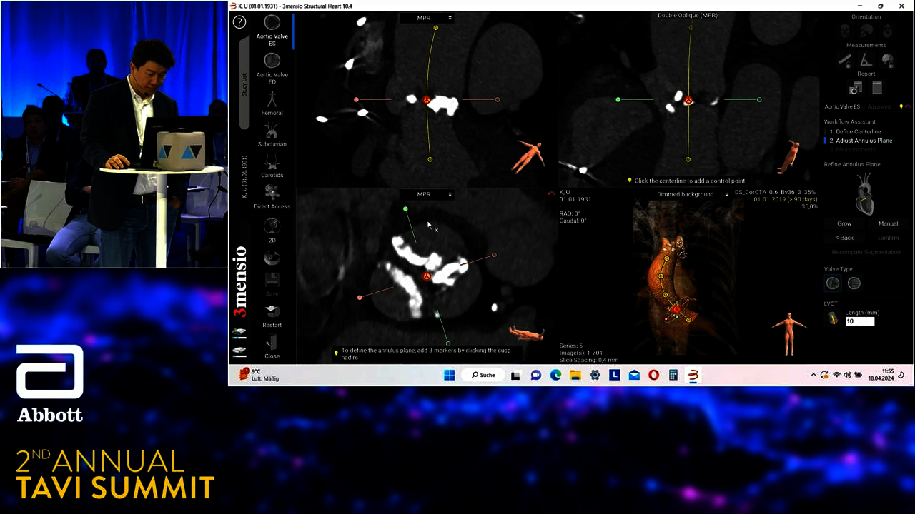
Task: Click the Manual button
Action: [888, 223]
